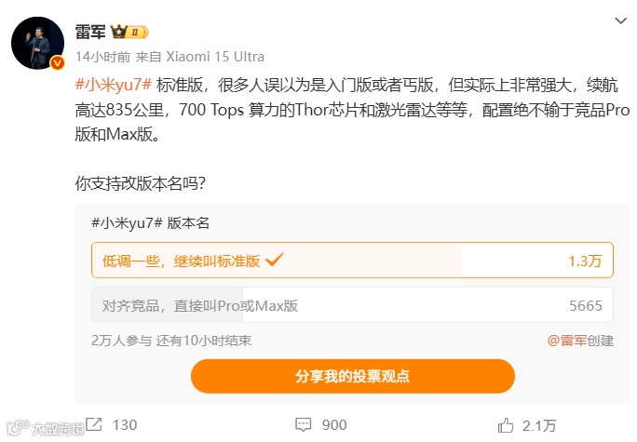Open the crown membership level badge
The image size is (637, 442).
(x=129, y=32)
